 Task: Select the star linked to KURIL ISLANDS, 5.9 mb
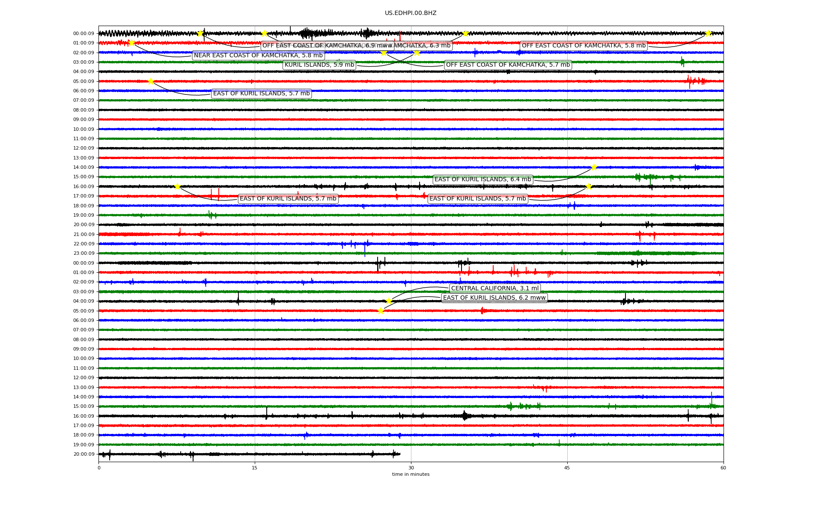(417, 53)
